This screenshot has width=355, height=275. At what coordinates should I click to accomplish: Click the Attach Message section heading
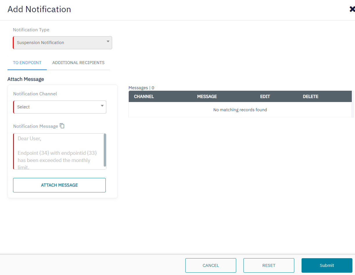point(26,79)
